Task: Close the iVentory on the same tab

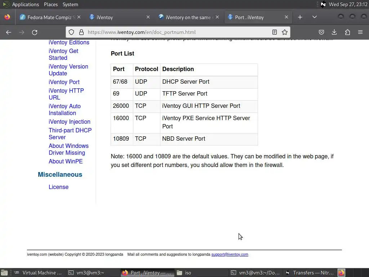Action: tap(217, 17)
